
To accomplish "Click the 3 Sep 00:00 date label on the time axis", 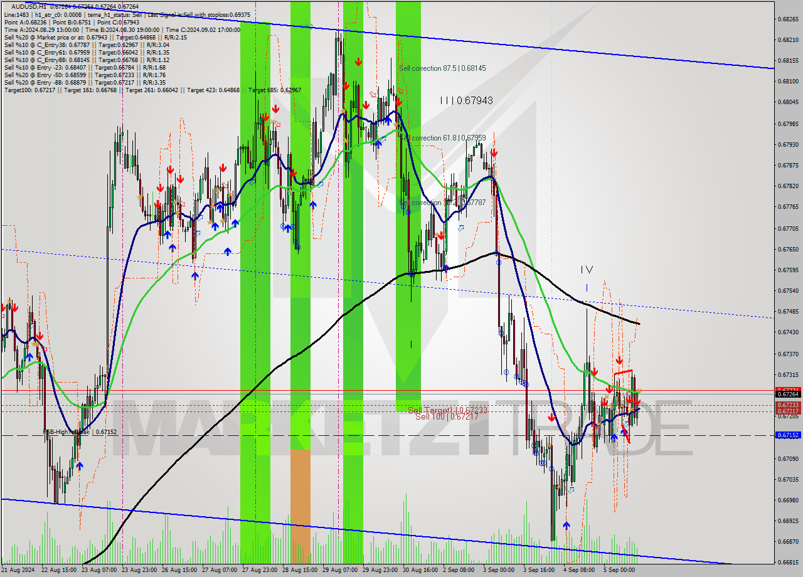I will 497,571.
